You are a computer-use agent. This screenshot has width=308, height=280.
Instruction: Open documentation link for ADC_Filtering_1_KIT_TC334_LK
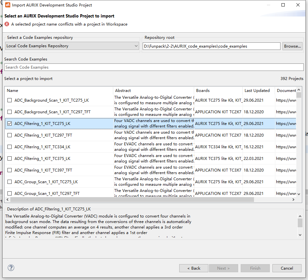pos(286,147)
